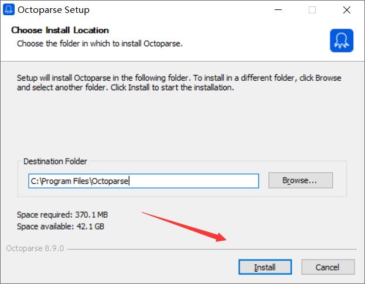Viewport: 365px width, 284px height.
Task: Cancel the Octoparse setup
Action: click(x=327, y=267)
